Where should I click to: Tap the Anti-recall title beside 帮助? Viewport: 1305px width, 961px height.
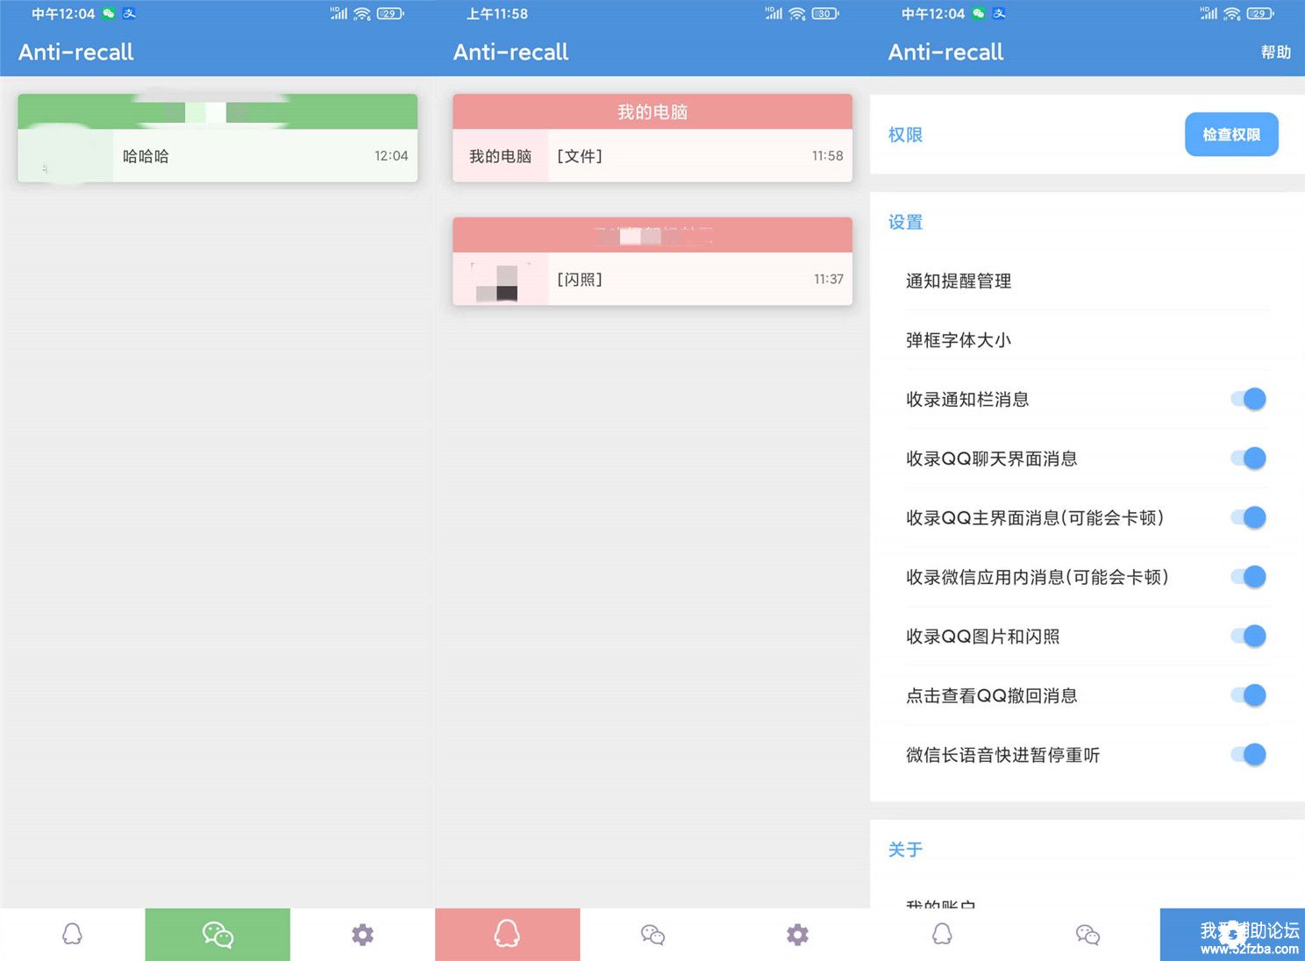pos(945,53)
